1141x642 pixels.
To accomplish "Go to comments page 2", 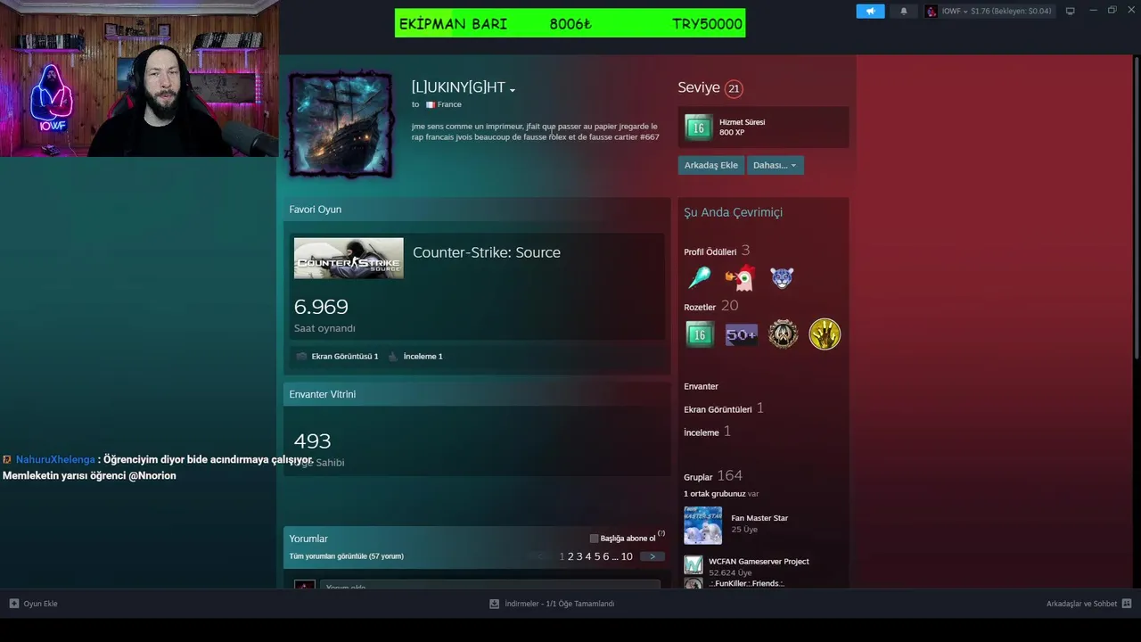I will (570, 556).
